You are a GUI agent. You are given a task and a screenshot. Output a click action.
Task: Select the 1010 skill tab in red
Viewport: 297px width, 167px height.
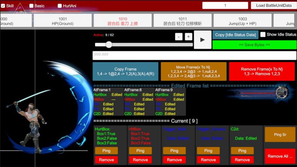click(123, 20)
